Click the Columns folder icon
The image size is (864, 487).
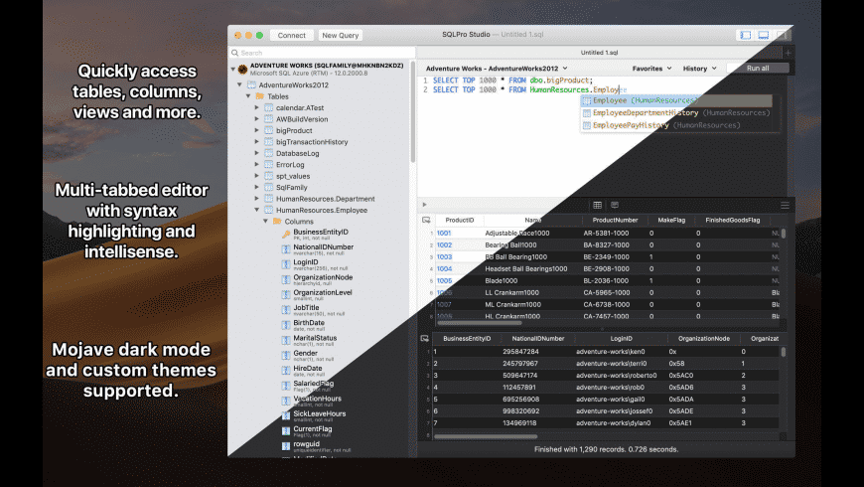277,222
